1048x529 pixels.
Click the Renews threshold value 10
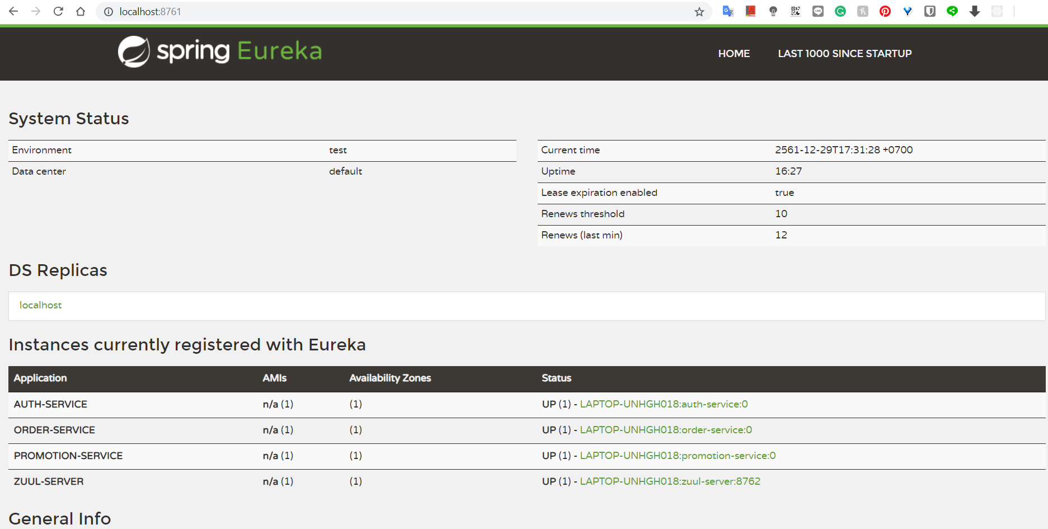pyautogui.click(x=781, y=214)
